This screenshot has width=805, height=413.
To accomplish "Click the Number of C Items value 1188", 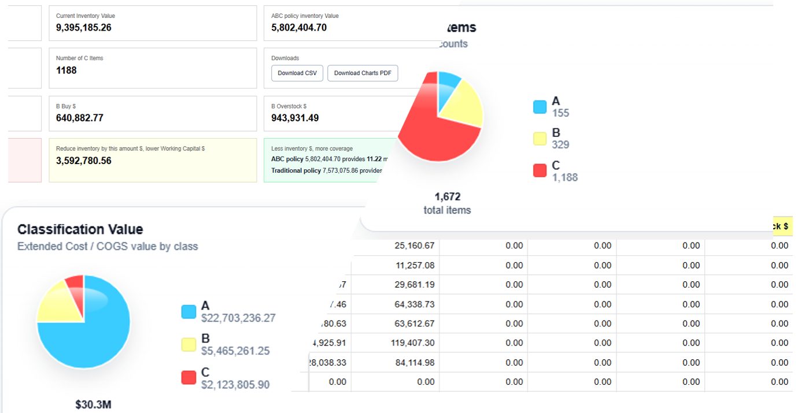I will pyautogui.click(x=67, y=70).
